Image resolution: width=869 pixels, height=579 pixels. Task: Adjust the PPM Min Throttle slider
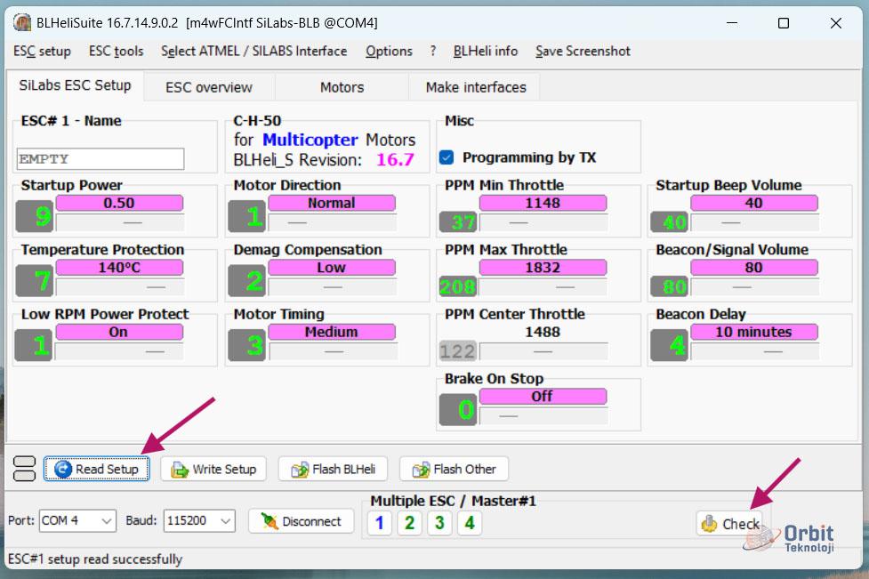543,222
